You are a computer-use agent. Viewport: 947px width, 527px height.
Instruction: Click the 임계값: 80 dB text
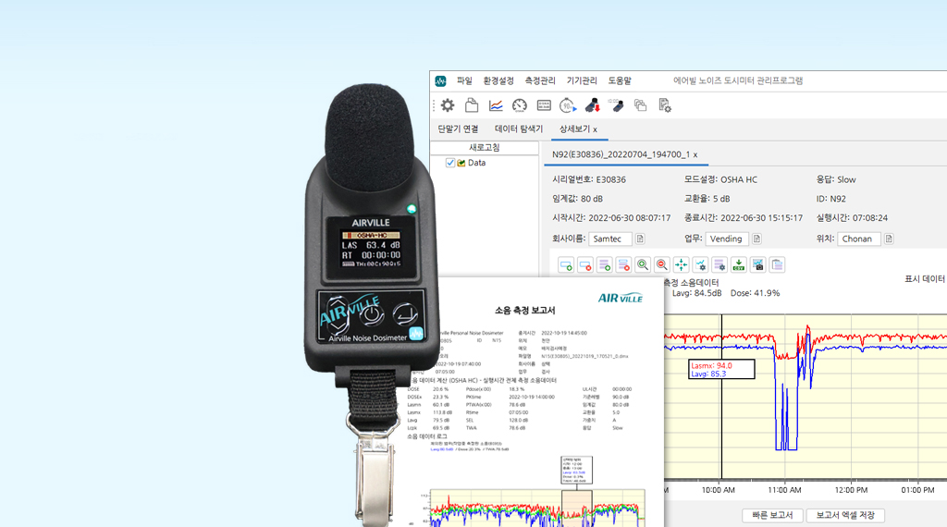click(x=577, y=199)
